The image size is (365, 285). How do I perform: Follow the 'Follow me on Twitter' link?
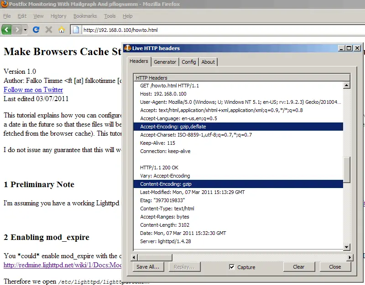tap(33, 90)
